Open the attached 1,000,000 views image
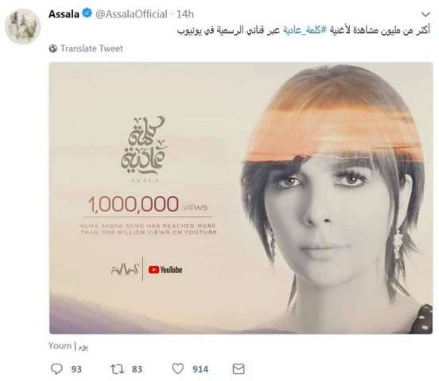This screenshot has height=381, width=439. pyautogui.click(x=241, y=198)
